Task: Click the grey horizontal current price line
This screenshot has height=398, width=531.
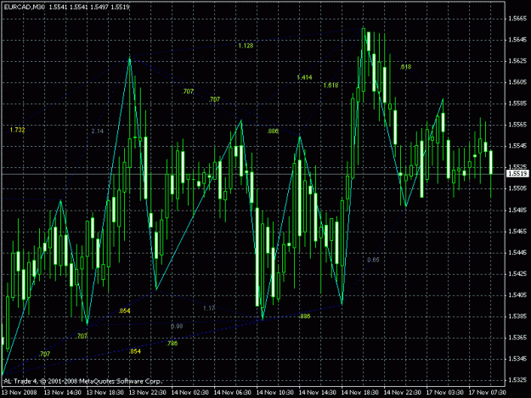Action: (x=252, y=174)
